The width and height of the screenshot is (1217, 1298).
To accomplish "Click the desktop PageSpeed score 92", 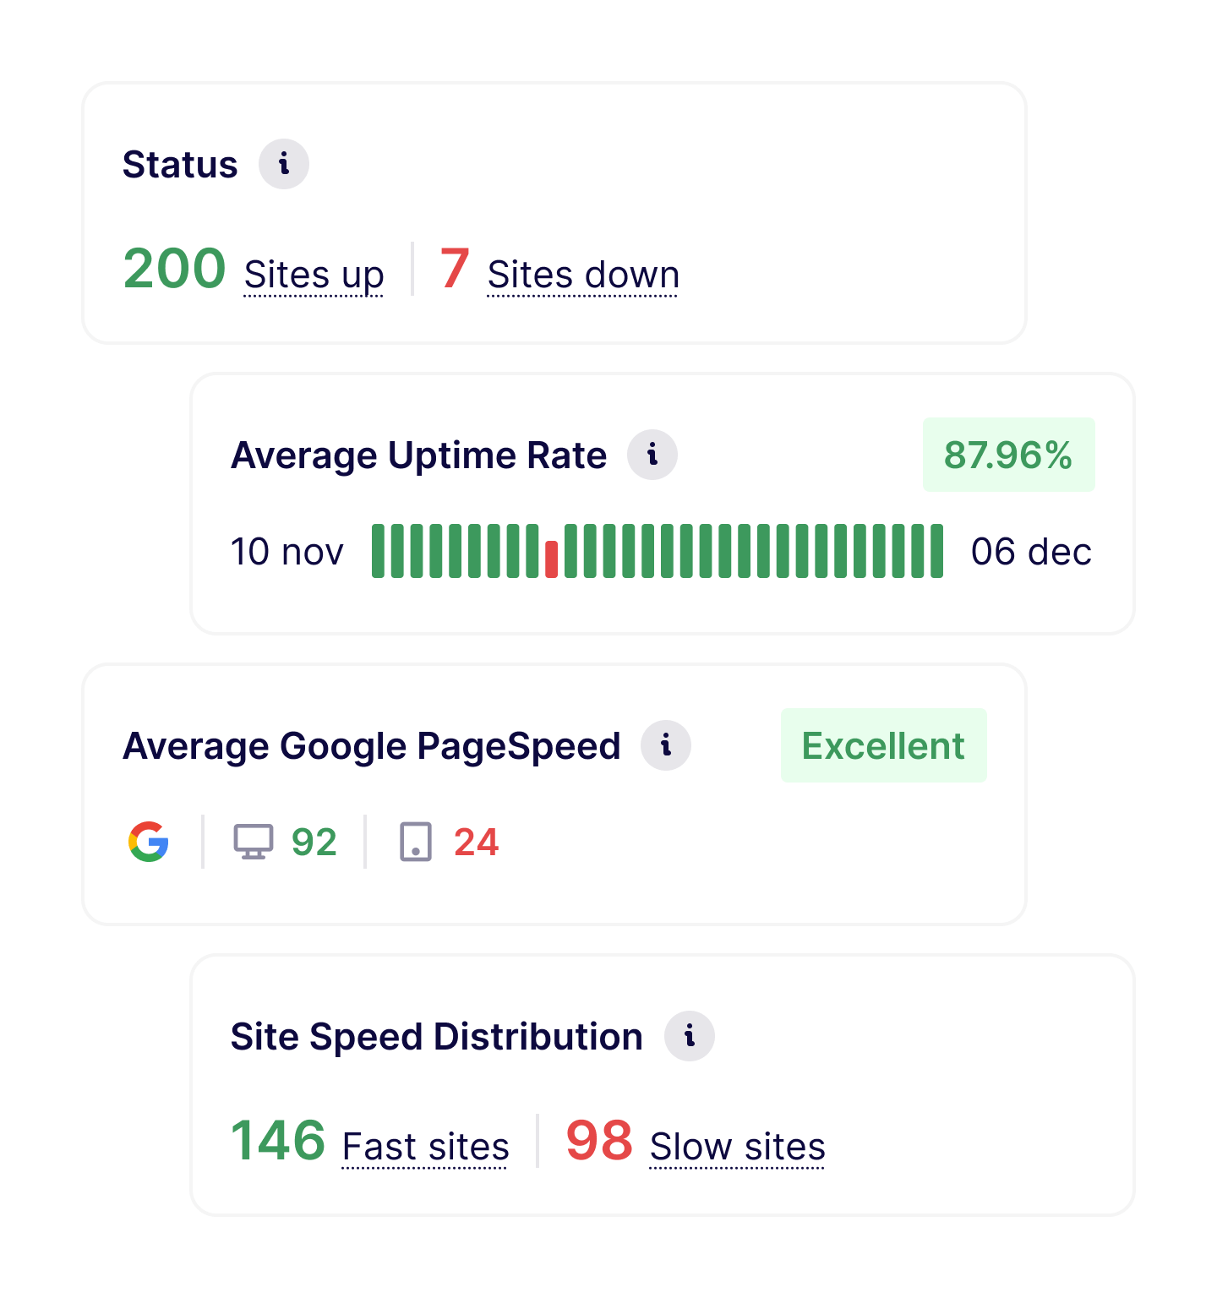I will [314, 841].
